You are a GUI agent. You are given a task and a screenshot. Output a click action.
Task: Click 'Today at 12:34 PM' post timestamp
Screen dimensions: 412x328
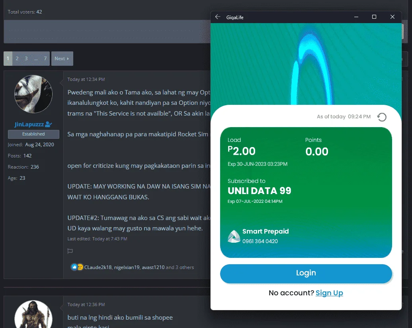[x=86, y=79]
